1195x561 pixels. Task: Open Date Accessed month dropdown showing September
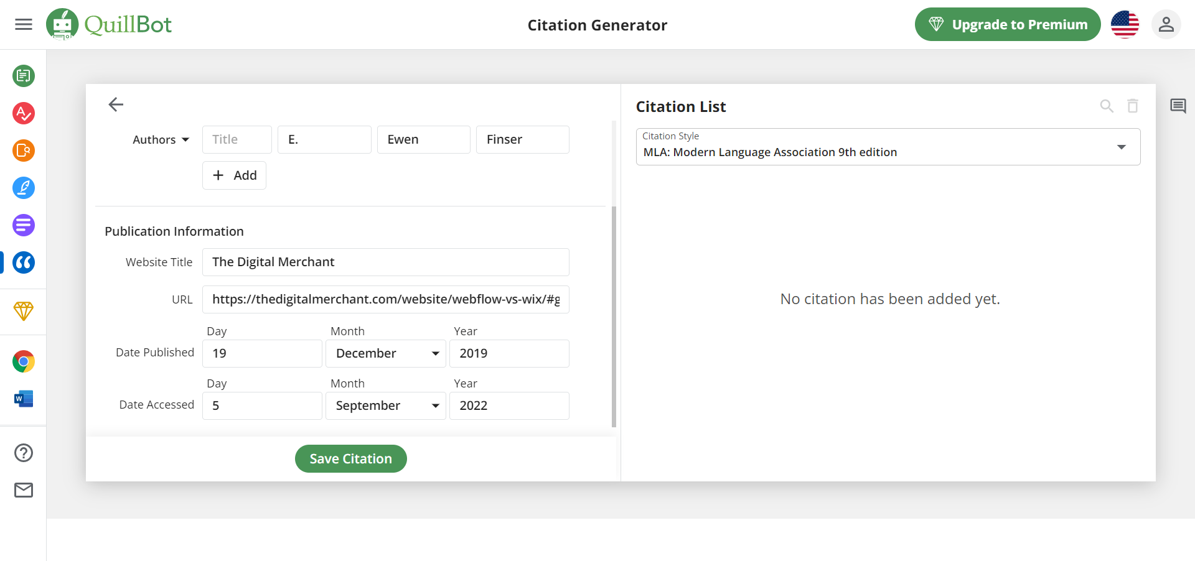[x=386, y=406]
